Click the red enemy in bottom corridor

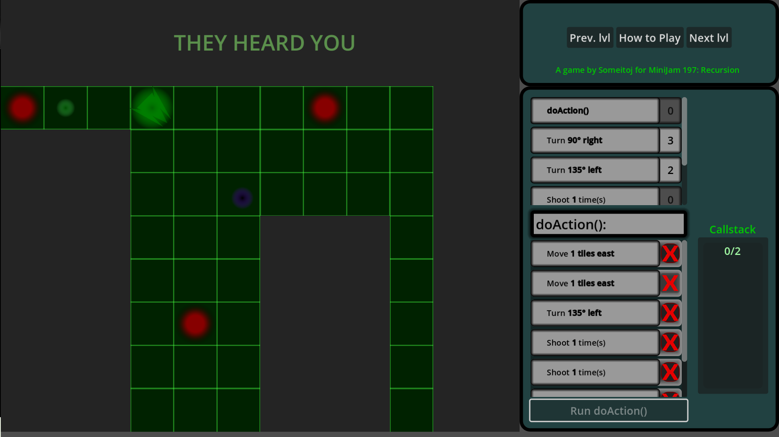click(195, 324)
